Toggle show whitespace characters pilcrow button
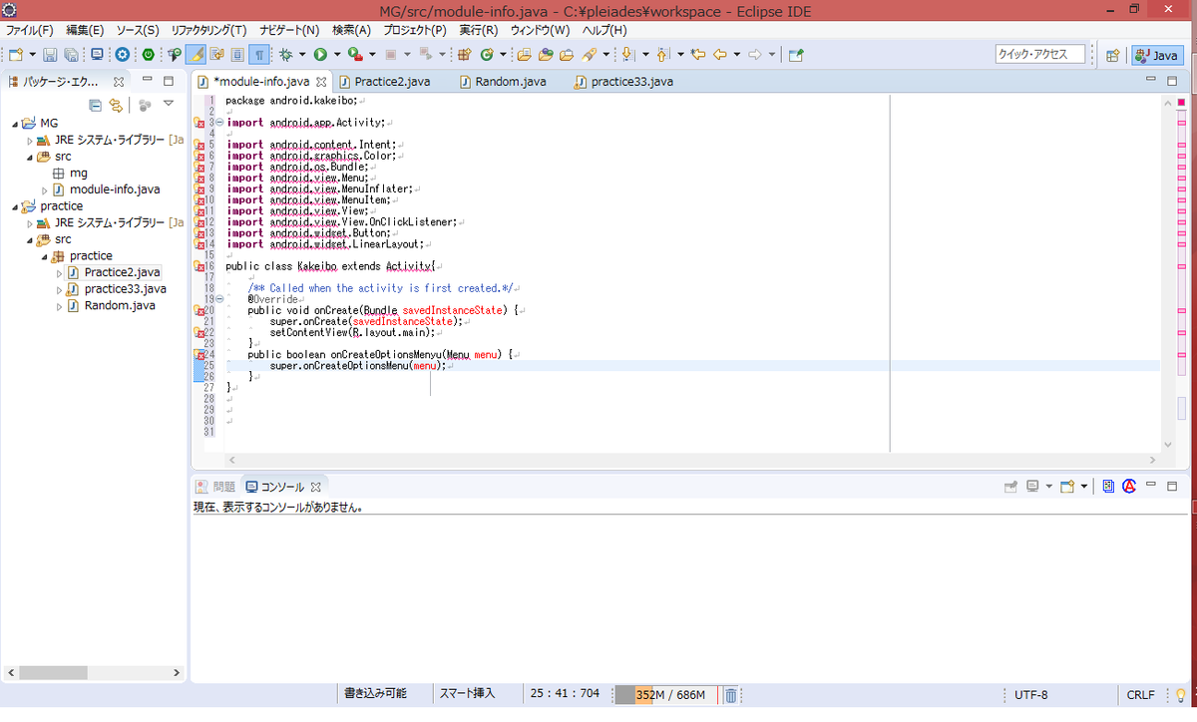 coord(259,55)
